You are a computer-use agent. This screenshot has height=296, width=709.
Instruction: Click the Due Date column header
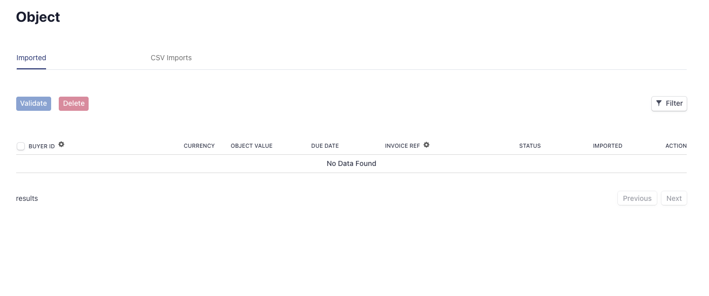click(x=325, y=146)
